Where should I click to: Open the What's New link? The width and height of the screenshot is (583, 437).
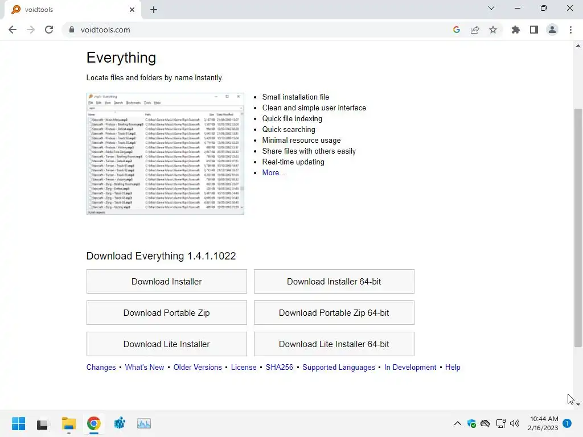click(145, 367)
